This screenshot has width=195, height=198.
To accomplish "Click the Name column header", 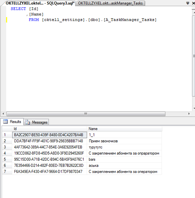I will tap(124, 129).
